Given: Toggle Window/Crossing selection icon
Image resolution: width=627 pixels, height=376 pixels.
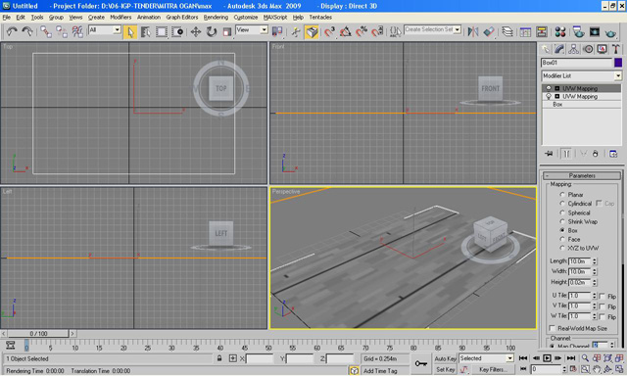Looking at the screenshot, I should point(177,32).
